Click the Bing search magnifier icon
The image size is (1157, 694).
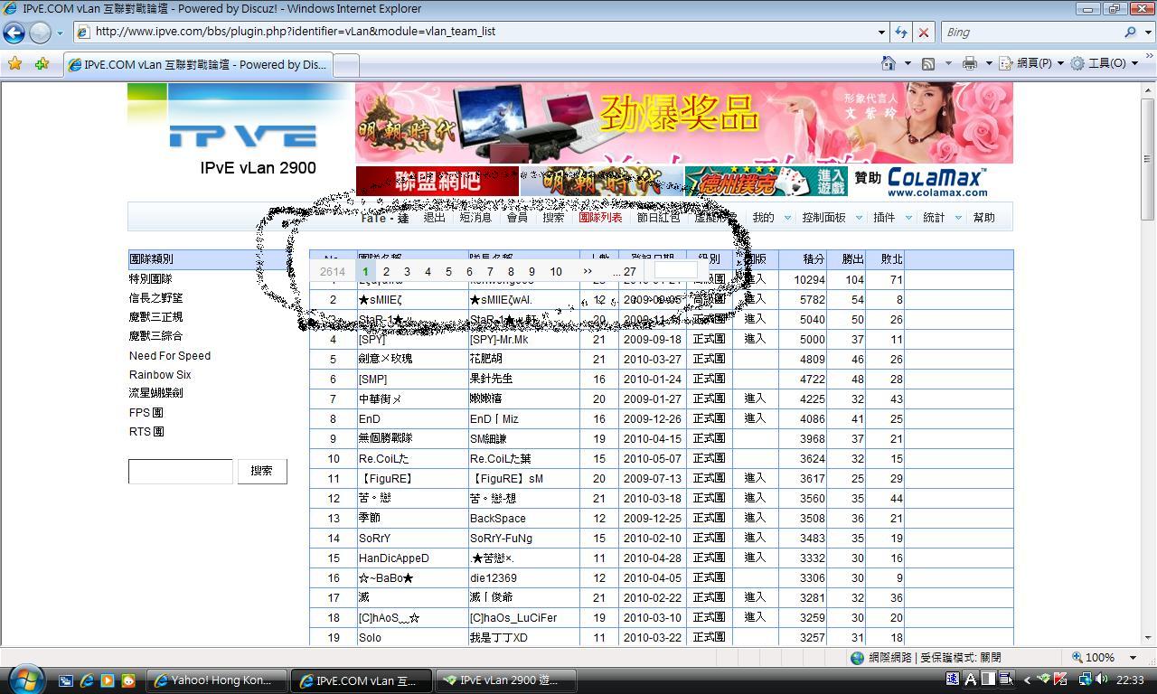pos(1130,32)
